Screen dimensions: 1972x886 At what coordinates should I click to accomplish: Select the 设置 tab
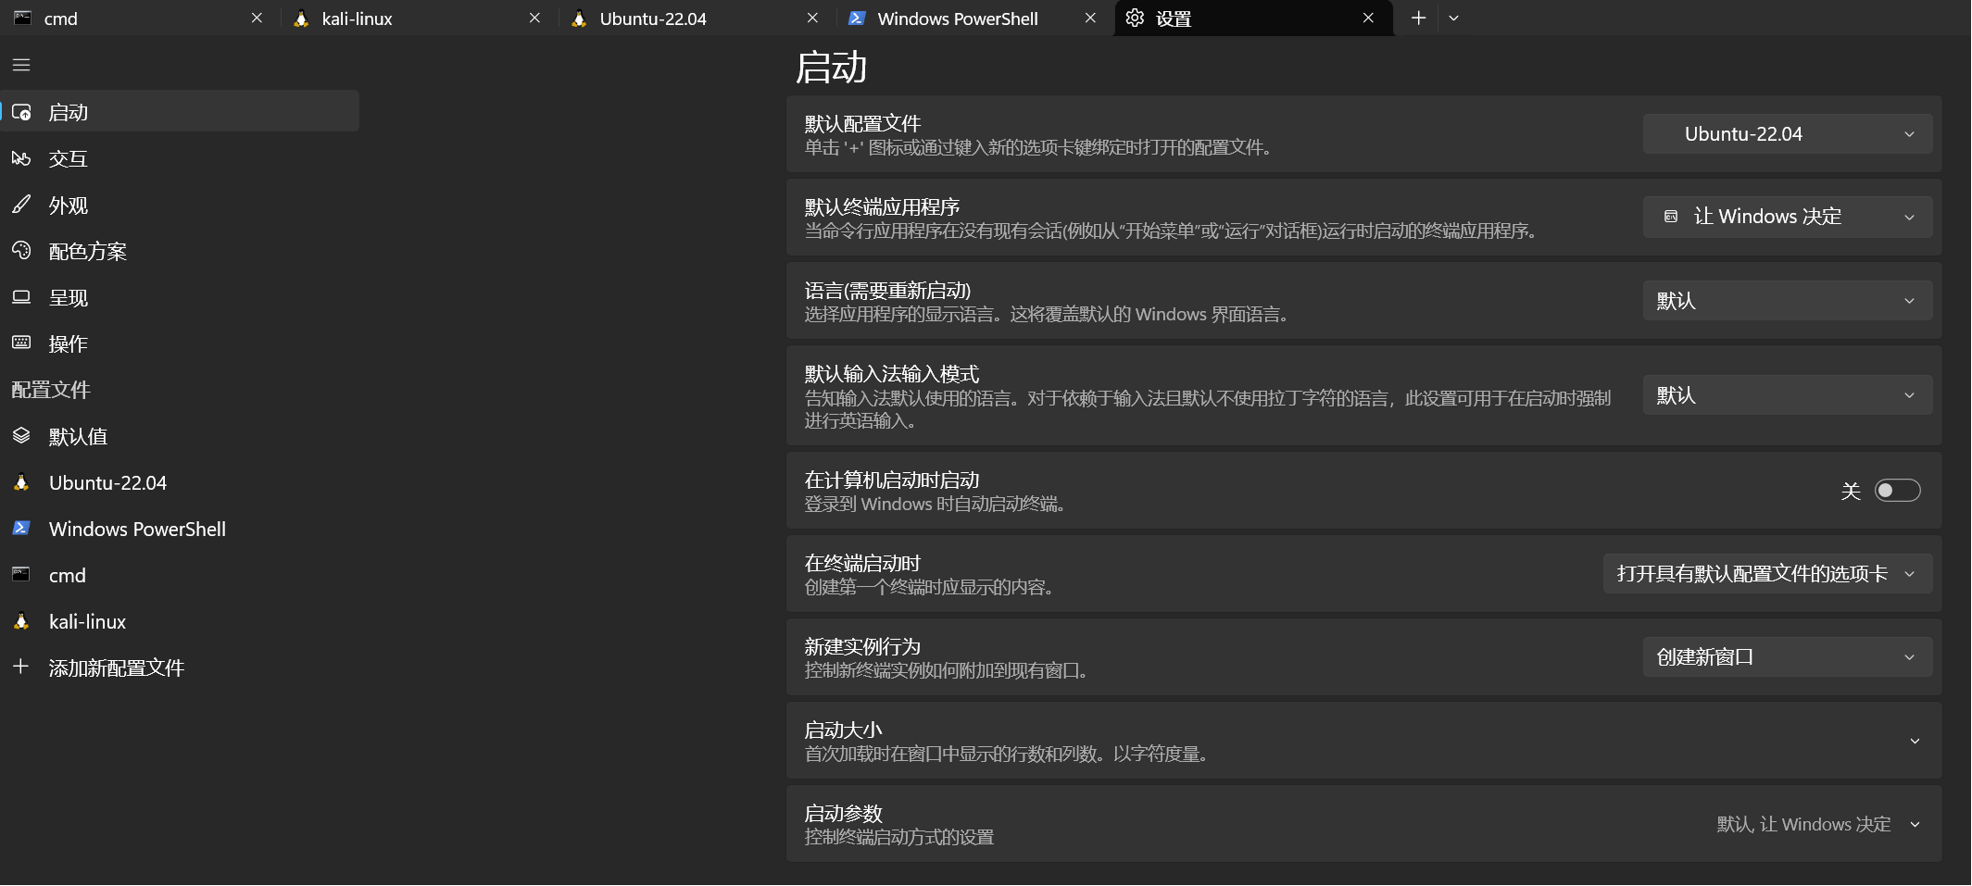1253,18
